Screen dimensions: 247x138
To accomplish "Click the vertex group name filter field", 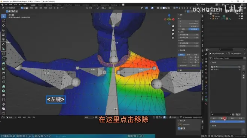I will 221,115.
